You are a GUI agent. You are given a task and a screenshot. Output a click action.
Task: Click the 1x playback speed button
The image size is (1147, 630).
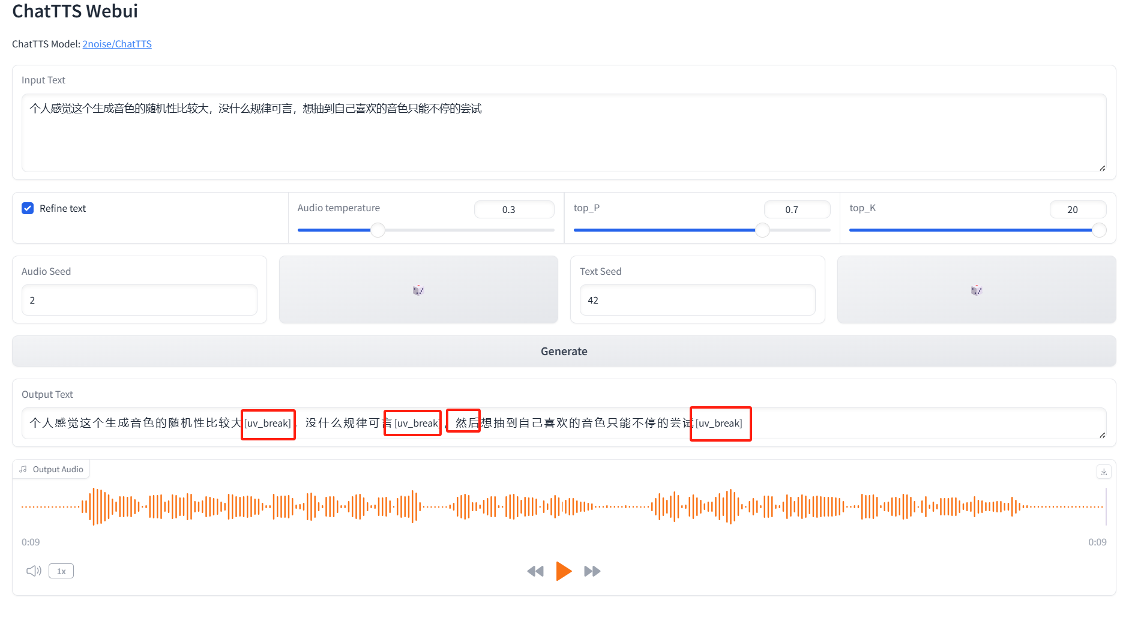tap(61, 571)
